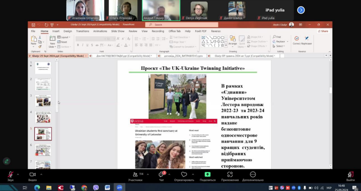Click the PowerPoint Search box
Viewport: 361px width, 191px height.
(182, 24)
